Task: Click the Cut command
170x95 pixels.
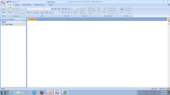Action: pos(16,8)
